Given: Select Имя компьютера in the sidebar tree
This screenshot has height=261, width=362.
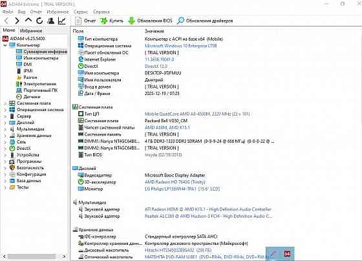Looking at the screenshot, I should [x=37, y=58].
